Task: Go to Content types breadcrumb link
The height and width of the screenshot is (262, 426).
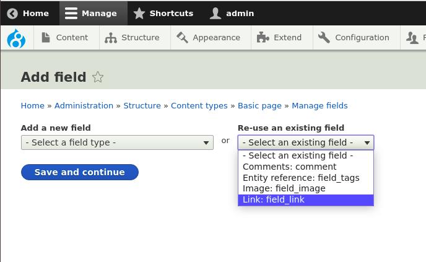Action: point(199,105)
